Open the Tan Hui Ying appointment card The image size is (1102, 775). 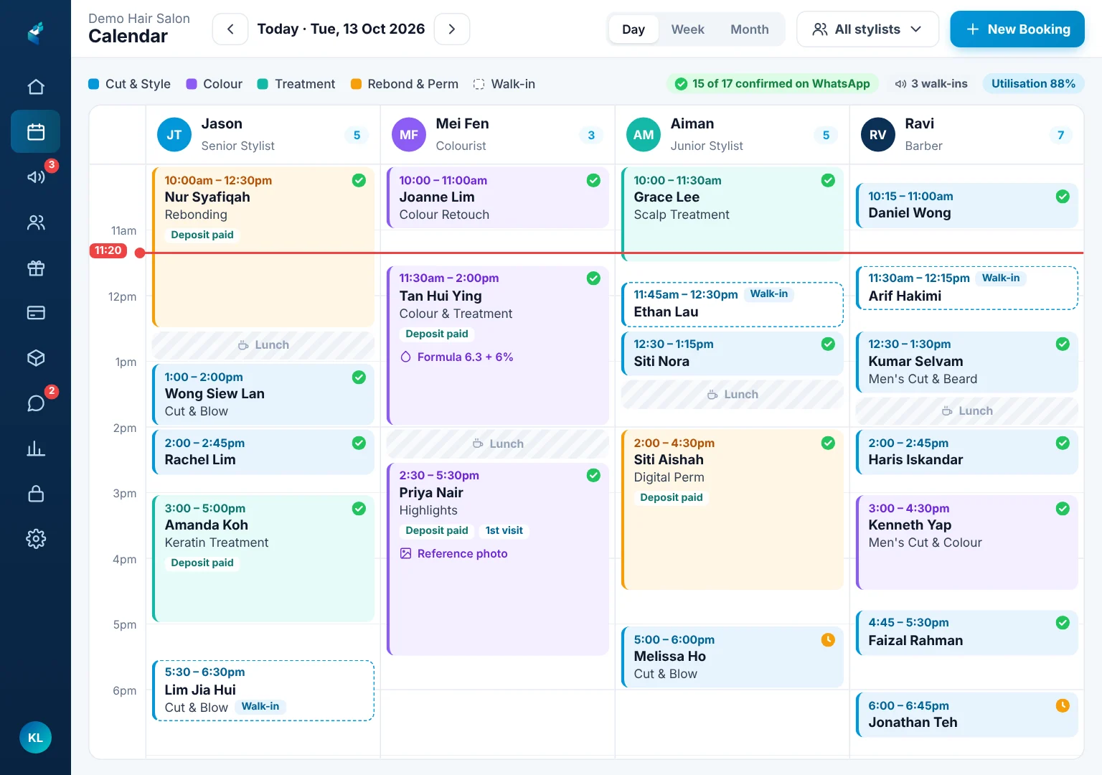click(x=498, y=345)
